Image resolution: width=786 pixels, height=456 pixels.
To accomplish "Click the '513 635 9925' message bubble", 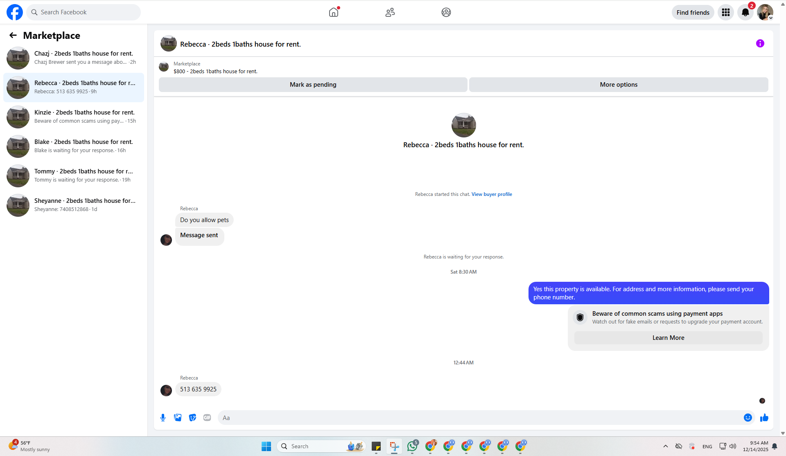I will pos(198,389).
